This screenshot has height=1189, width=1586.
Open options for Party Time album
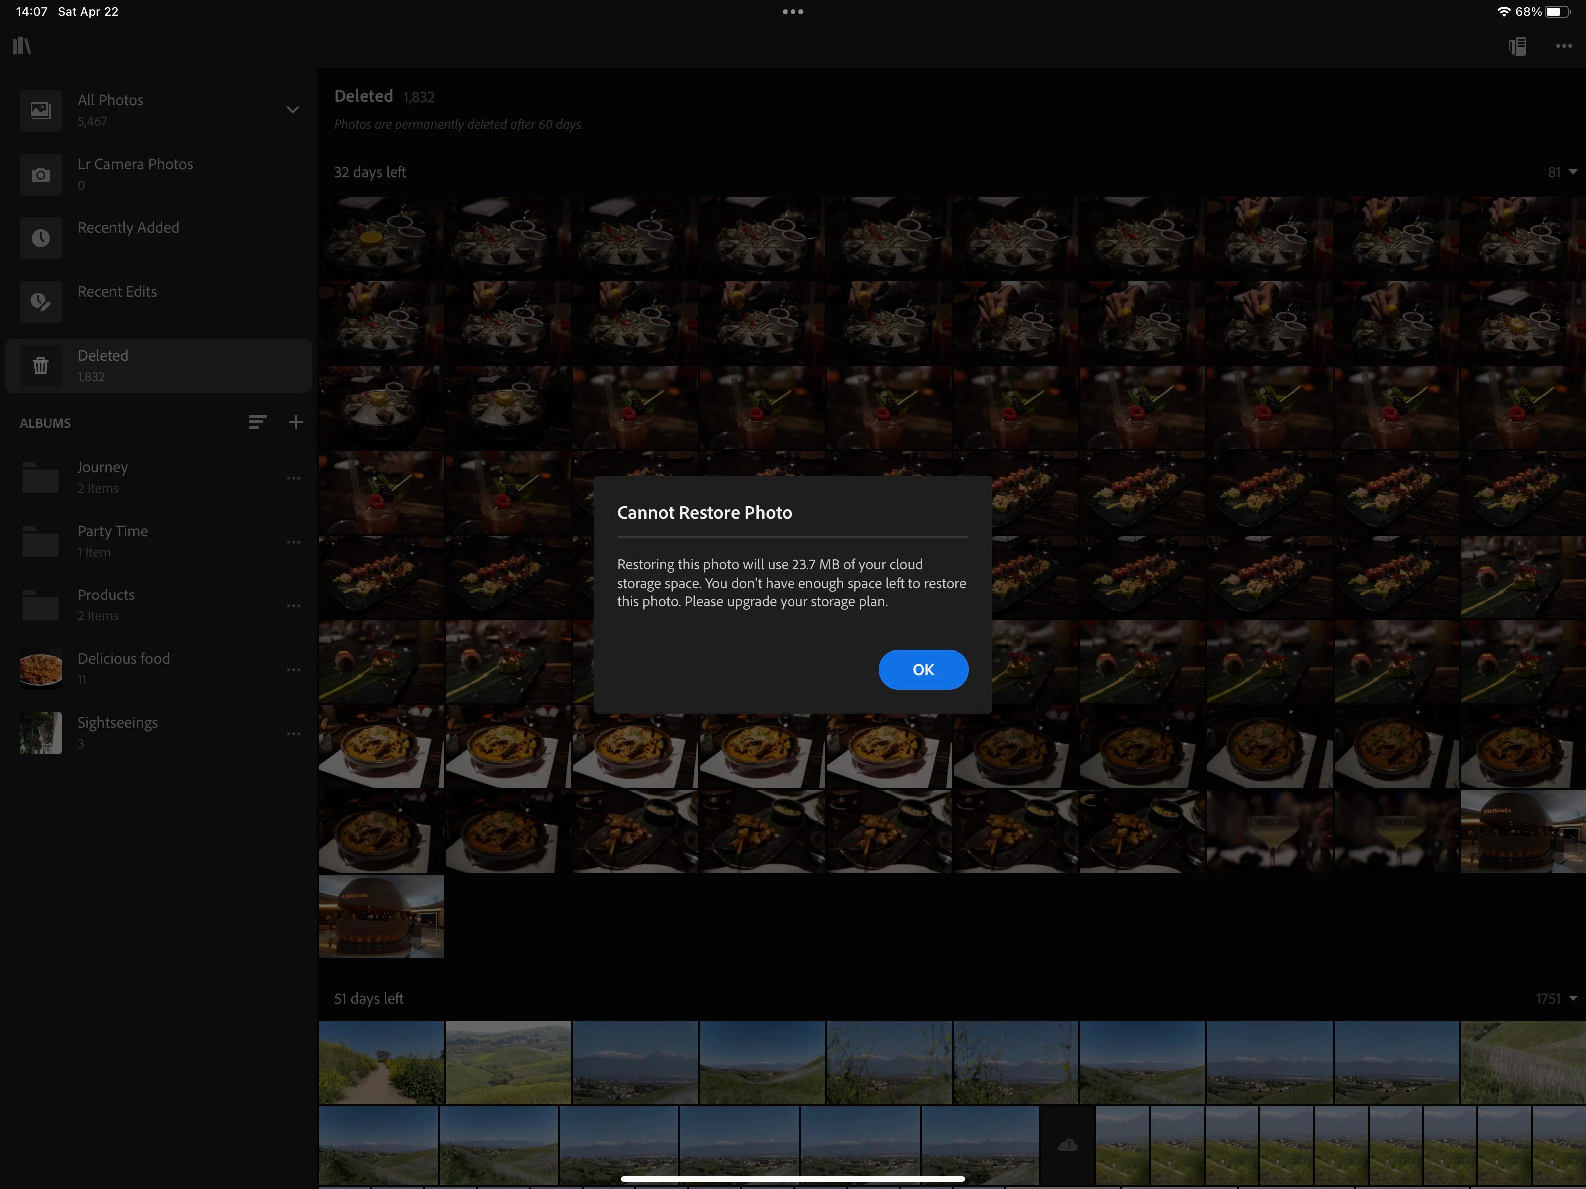(293, 542)
